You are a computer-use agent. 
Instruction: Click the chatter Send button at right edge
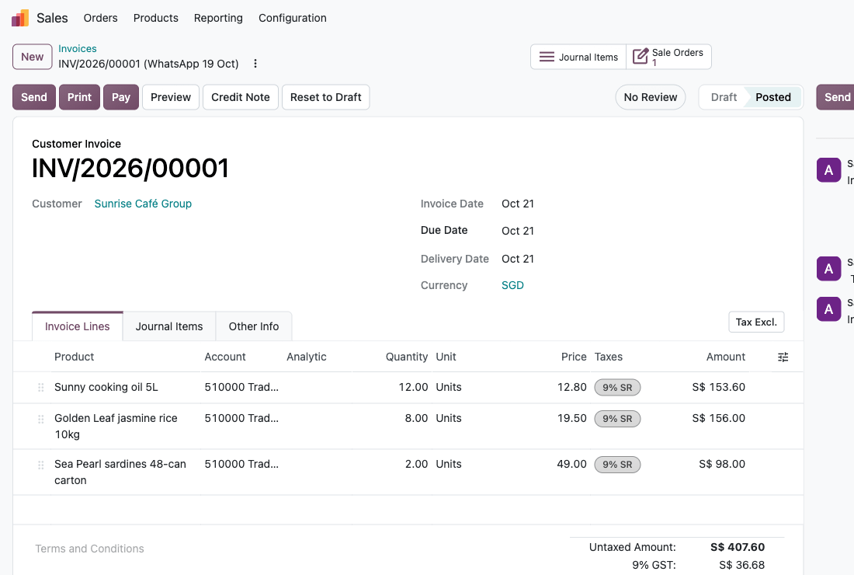[835, 97]
